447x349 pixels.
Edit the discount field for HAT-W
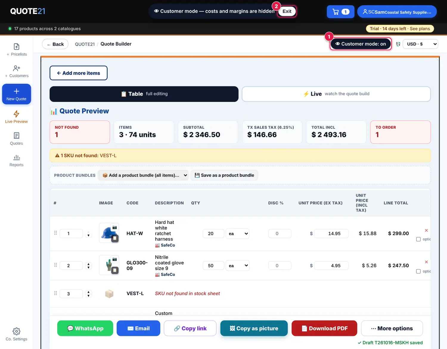tap(280, 233)
